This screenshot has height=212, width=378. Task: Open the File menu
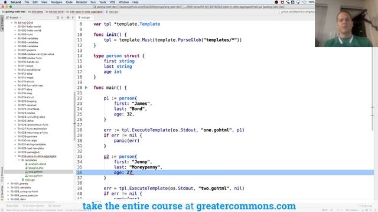[x=27, y=2]
